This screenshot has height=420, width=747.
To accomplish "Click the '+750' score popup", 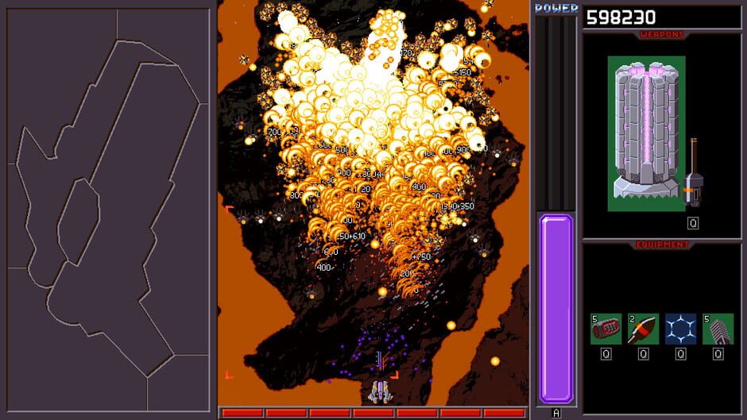I will tap(420, 256).
